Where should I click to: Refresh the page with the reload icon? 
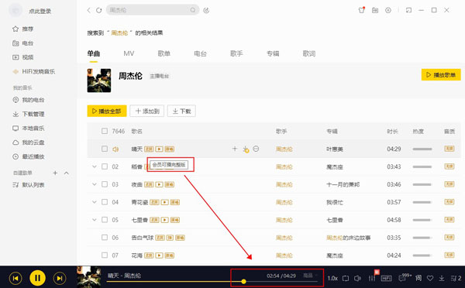(x=98, y=10)
